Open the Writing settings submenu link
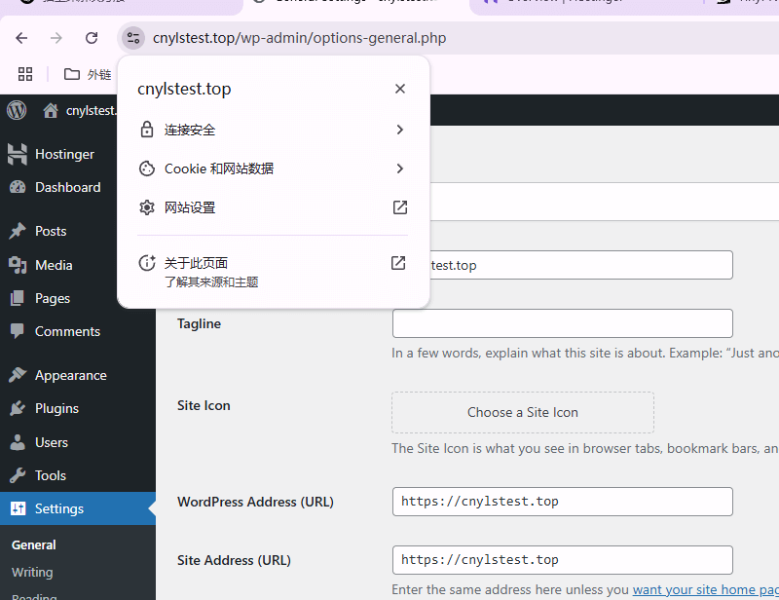This screenshot has height=600, width=779. click(32, 572)
